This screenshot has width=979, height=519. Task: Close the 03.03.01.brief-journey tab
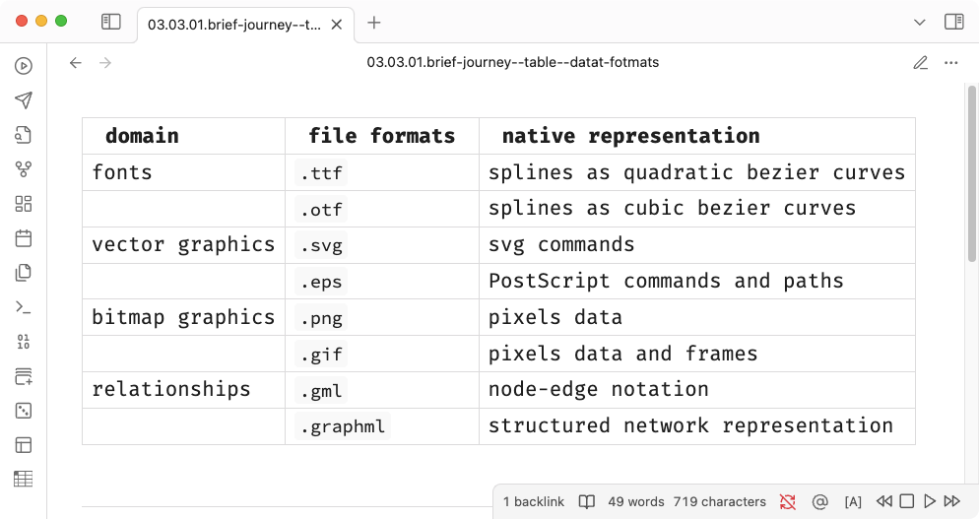[337, 25]
